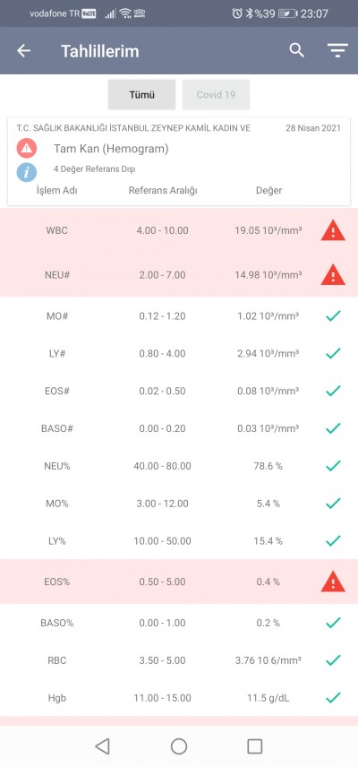Tap the Android home circle button

pos(179,746)
